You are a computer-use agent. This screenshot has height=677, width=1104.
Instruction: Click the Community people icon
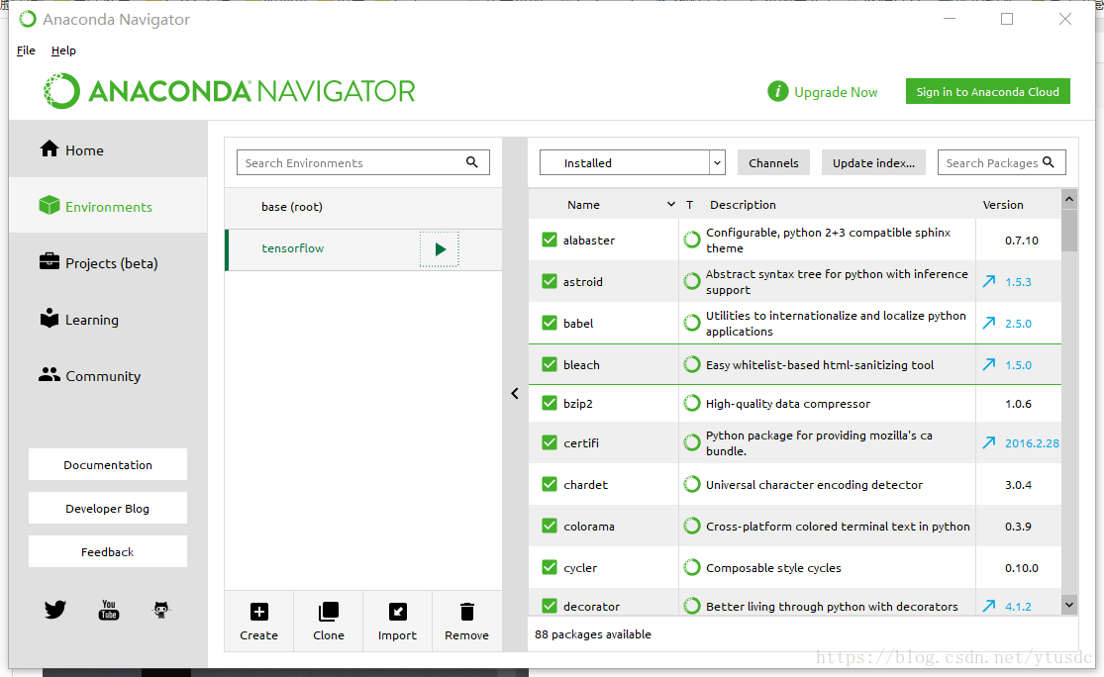(x=50, y=374)
